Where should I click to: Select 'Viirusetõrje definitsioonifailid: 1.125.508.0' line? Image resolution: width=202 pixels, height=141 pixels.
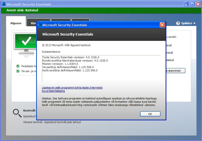point(68,67)
